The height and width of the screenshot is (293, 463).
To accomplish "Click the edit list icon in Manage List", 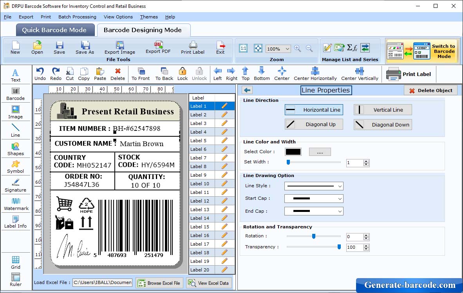I will (x=327, y=47).
